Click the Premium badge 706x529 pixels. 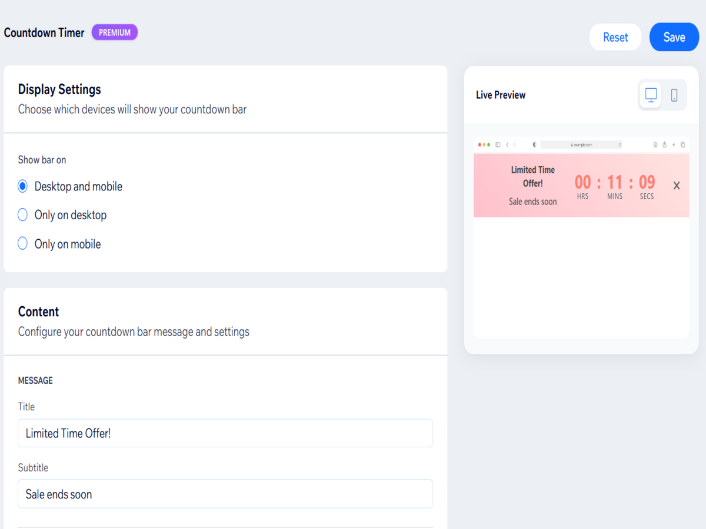pos(114,33)
